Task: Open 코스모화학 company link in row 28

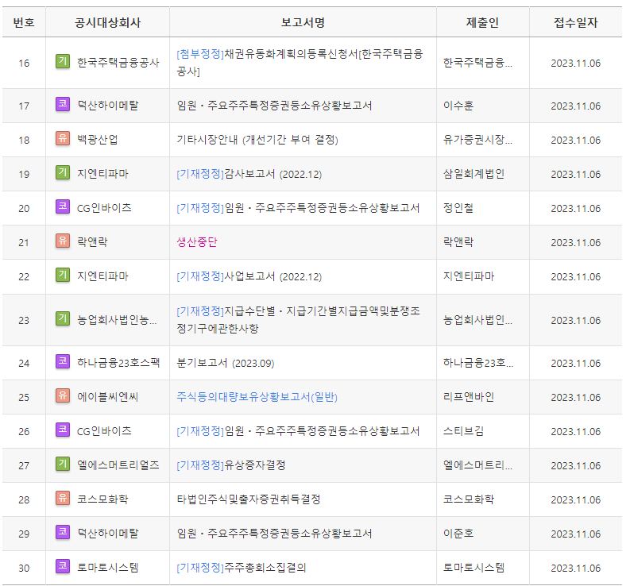Action: tap(102, 499)
